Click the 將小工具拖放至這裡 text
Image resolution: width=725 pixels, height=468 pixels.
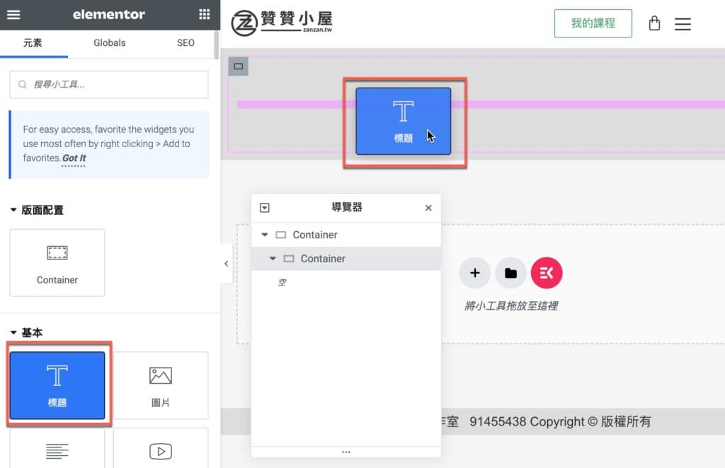(511, 305)
